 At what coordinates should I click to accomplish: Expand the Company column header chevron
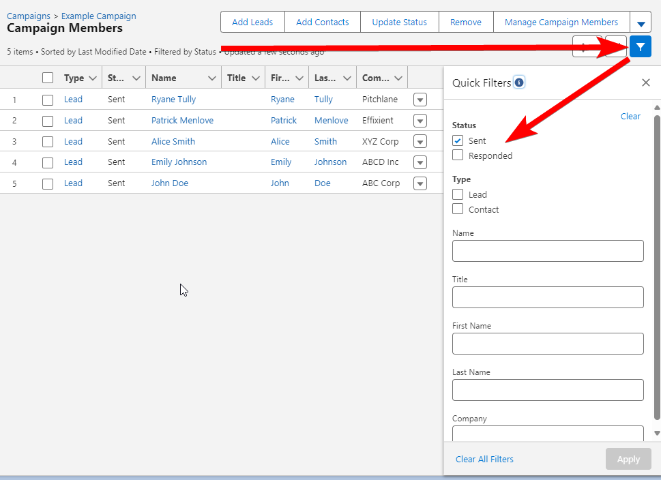coord(398,78)
